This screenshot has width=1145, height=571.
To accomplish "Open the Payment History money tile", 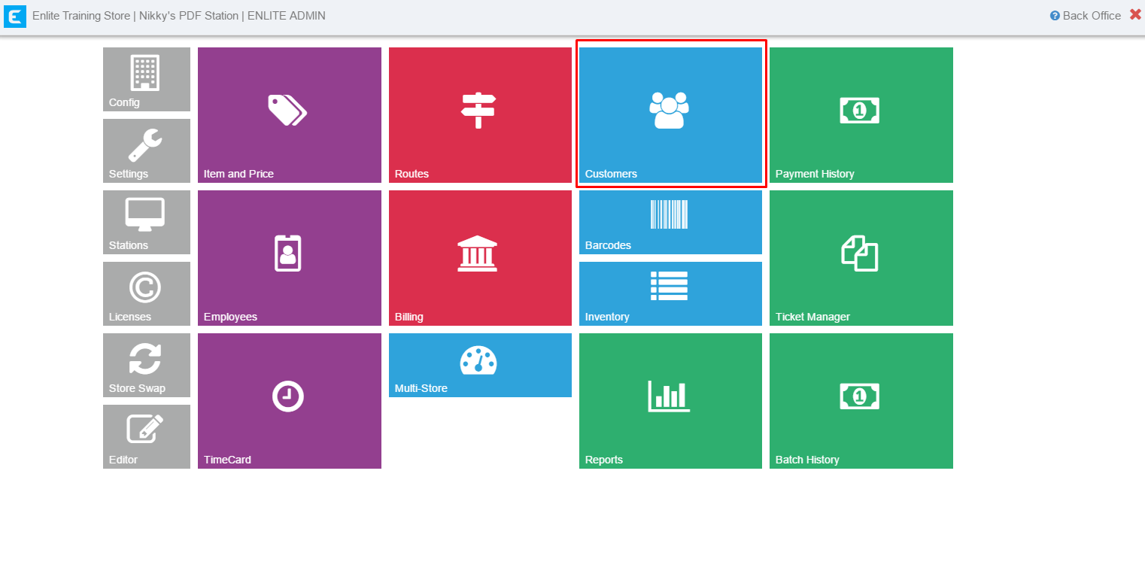I will [x=861, y=115].
